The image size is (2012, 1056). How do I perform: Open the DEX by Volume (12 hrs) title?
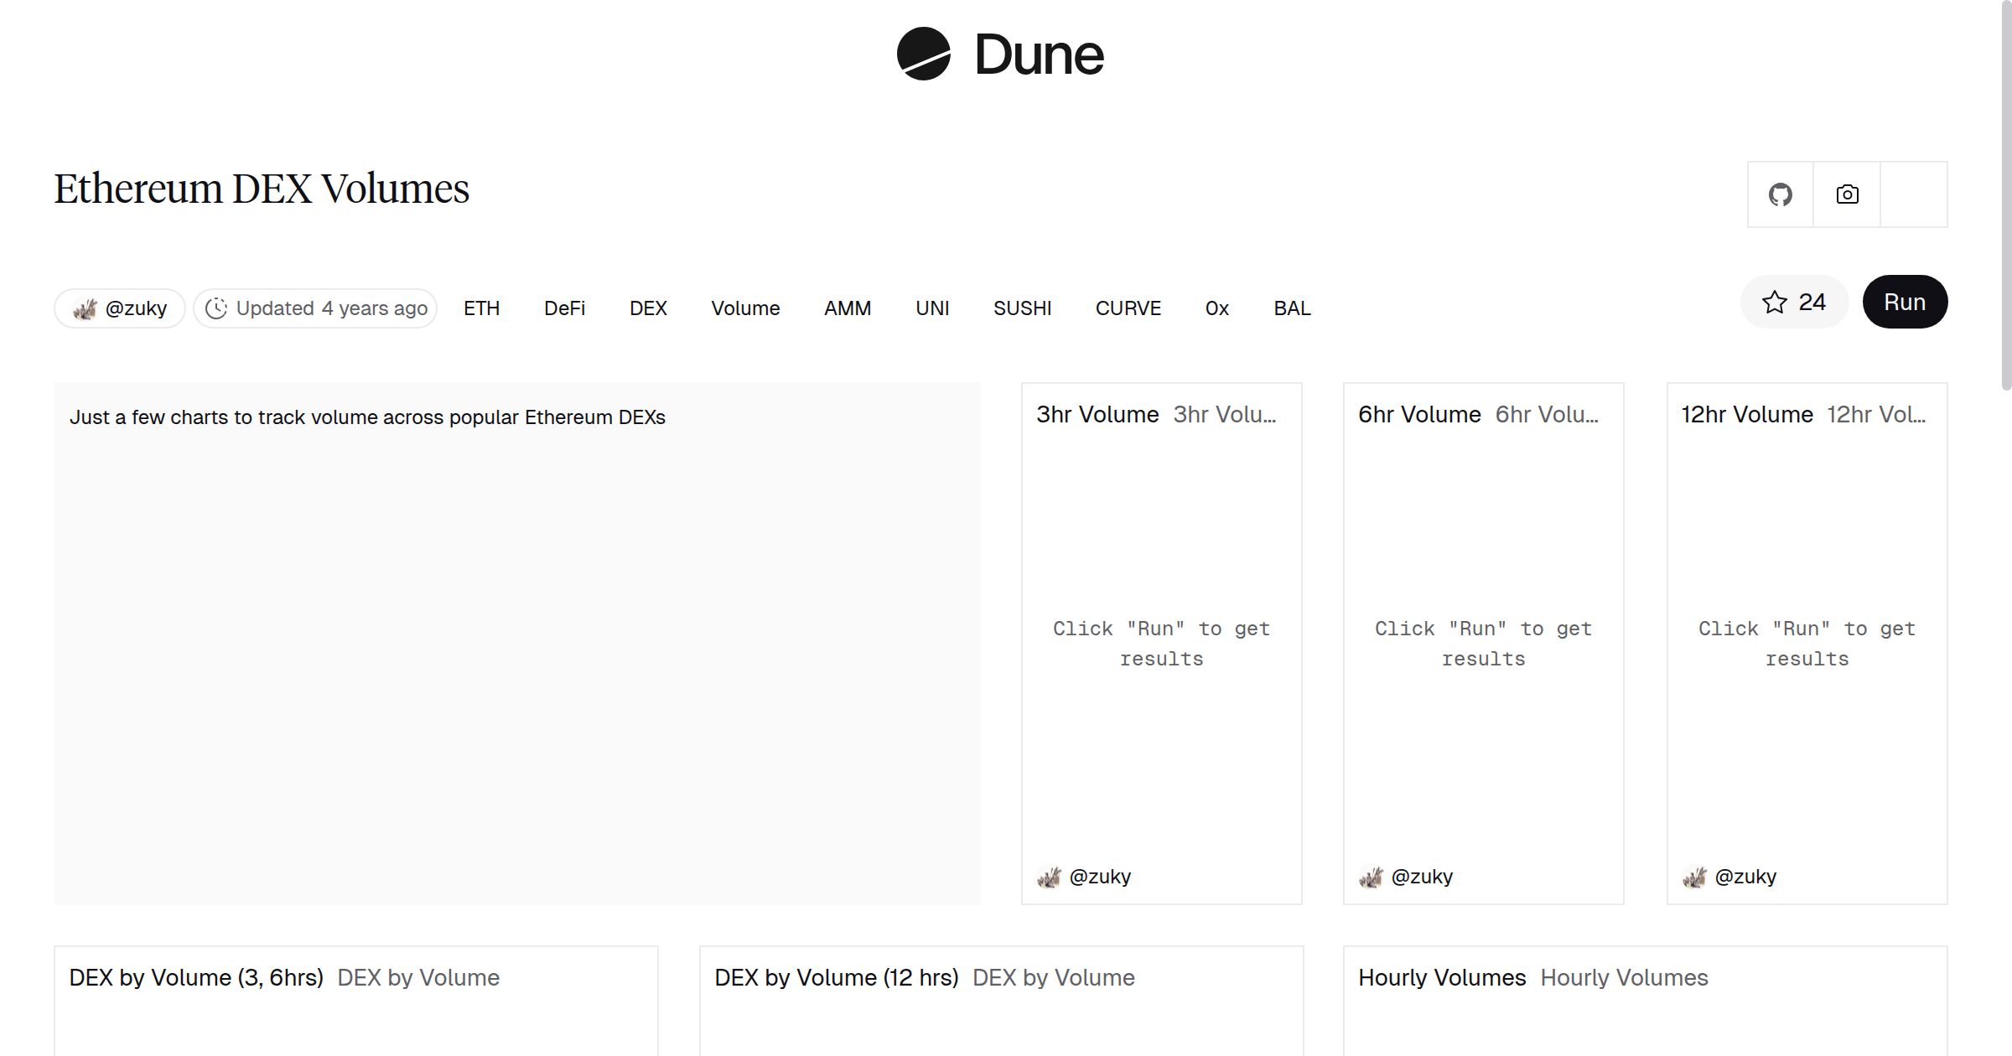[837, 977]
